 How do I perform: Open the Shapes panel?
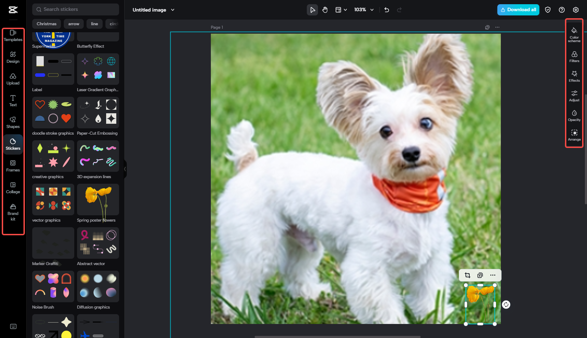point(13,123)
